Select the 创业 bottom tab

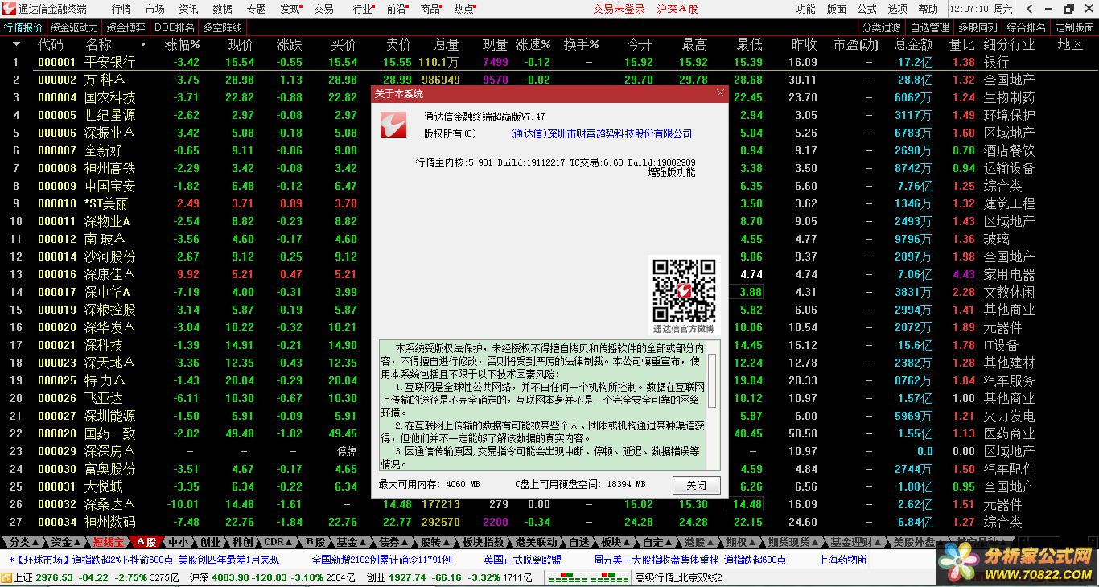point(210,542)
